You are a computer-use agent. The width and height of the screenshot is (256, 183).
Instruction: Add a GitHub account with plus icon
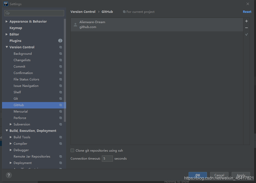coord(246,21)
